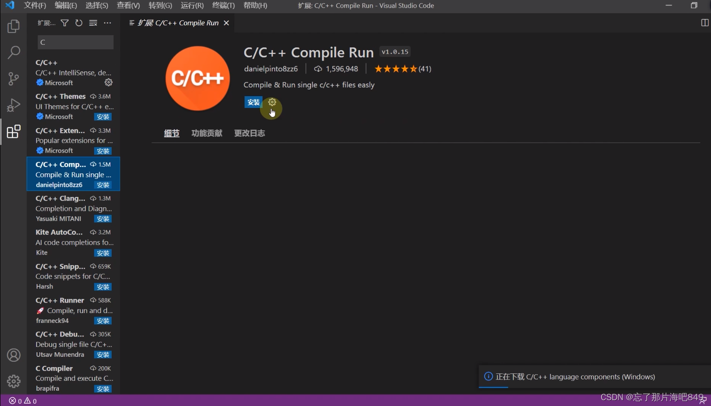The image size is (711, 406).
Task: Open the Run and Debug view
Action: [x=14, y=105]
